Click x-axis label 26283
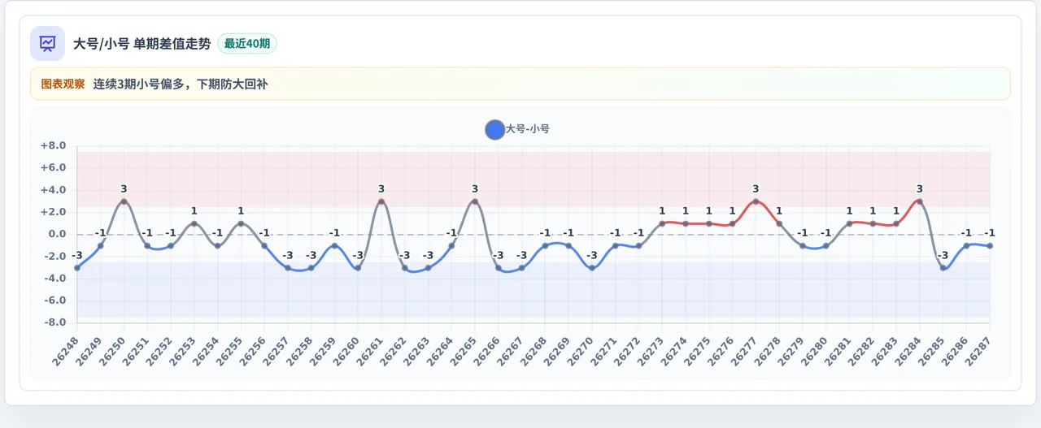Screen dimensions: 1041x428 point(886,351)
